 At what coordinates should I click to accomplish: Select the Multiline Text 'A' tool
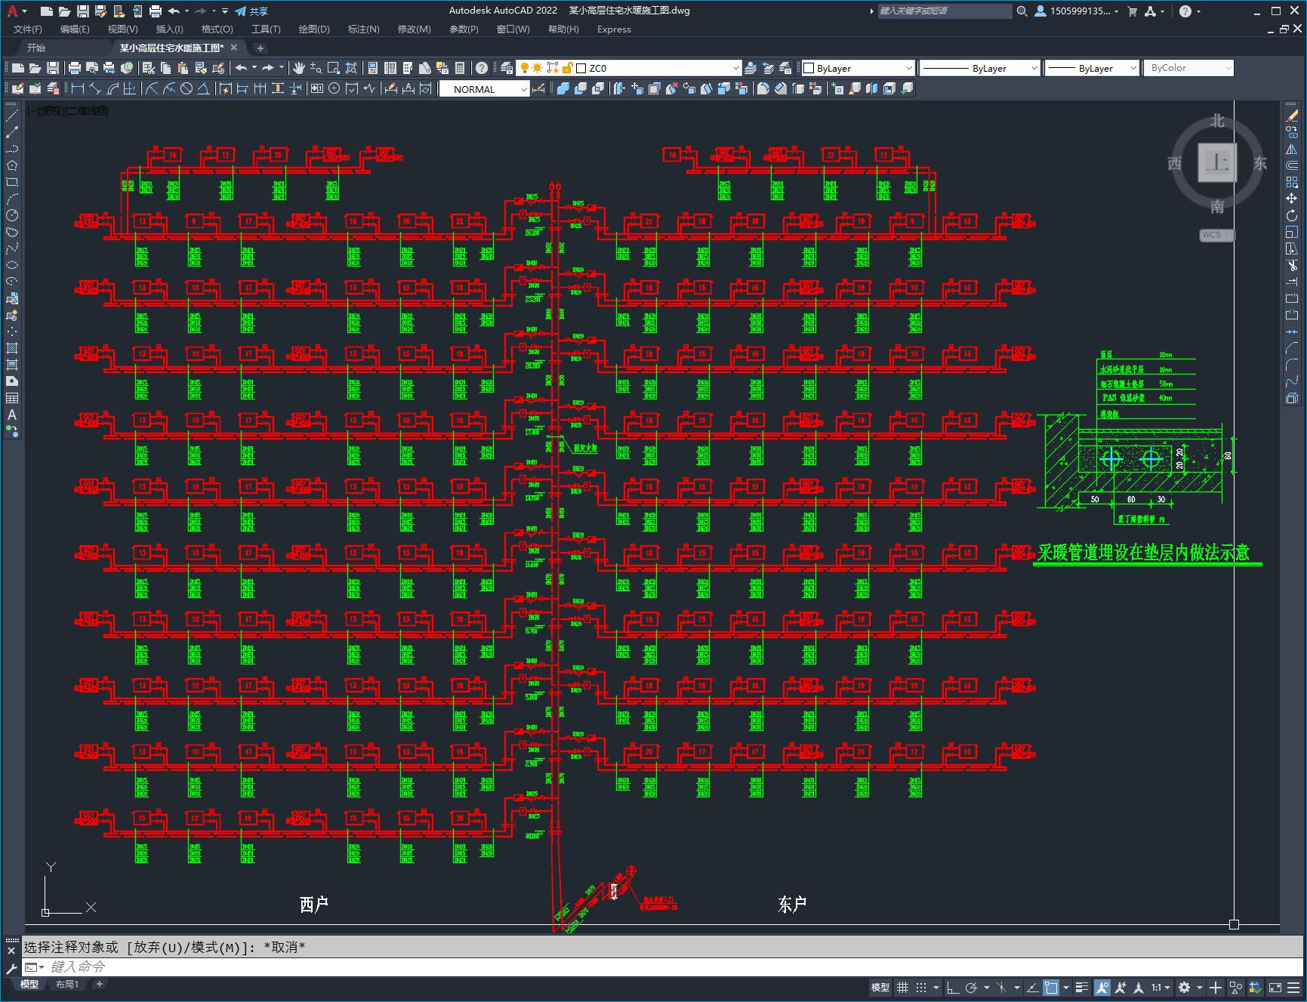(x=11, y=415)
